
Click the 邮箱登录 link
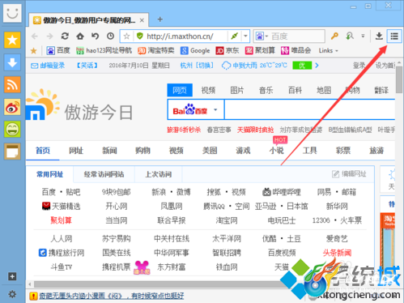pyautogui.click(x=48, y=66)
